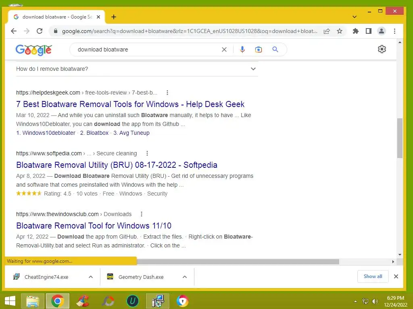Focus the Google search input field
Image resolution: width=413 pixels, height=309 pixels.
[x=148, y=49]
